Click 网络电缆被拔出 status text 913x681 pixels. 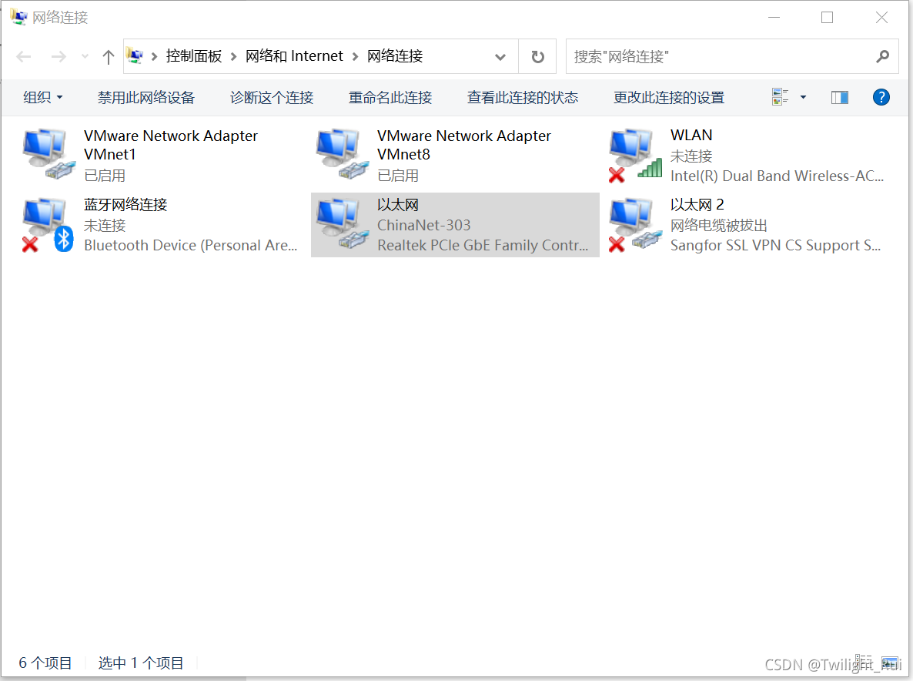tap(718, 226)
